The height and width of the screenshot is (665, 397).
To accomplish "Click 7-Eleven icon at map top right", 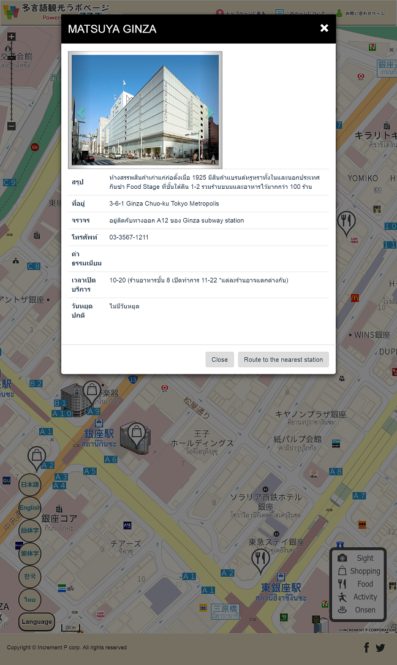I will [372, 47].
